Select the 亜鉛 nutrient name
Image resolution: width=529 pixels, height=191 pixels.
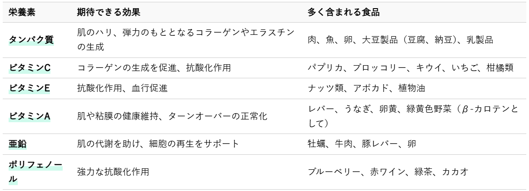(x=16, y=144)
